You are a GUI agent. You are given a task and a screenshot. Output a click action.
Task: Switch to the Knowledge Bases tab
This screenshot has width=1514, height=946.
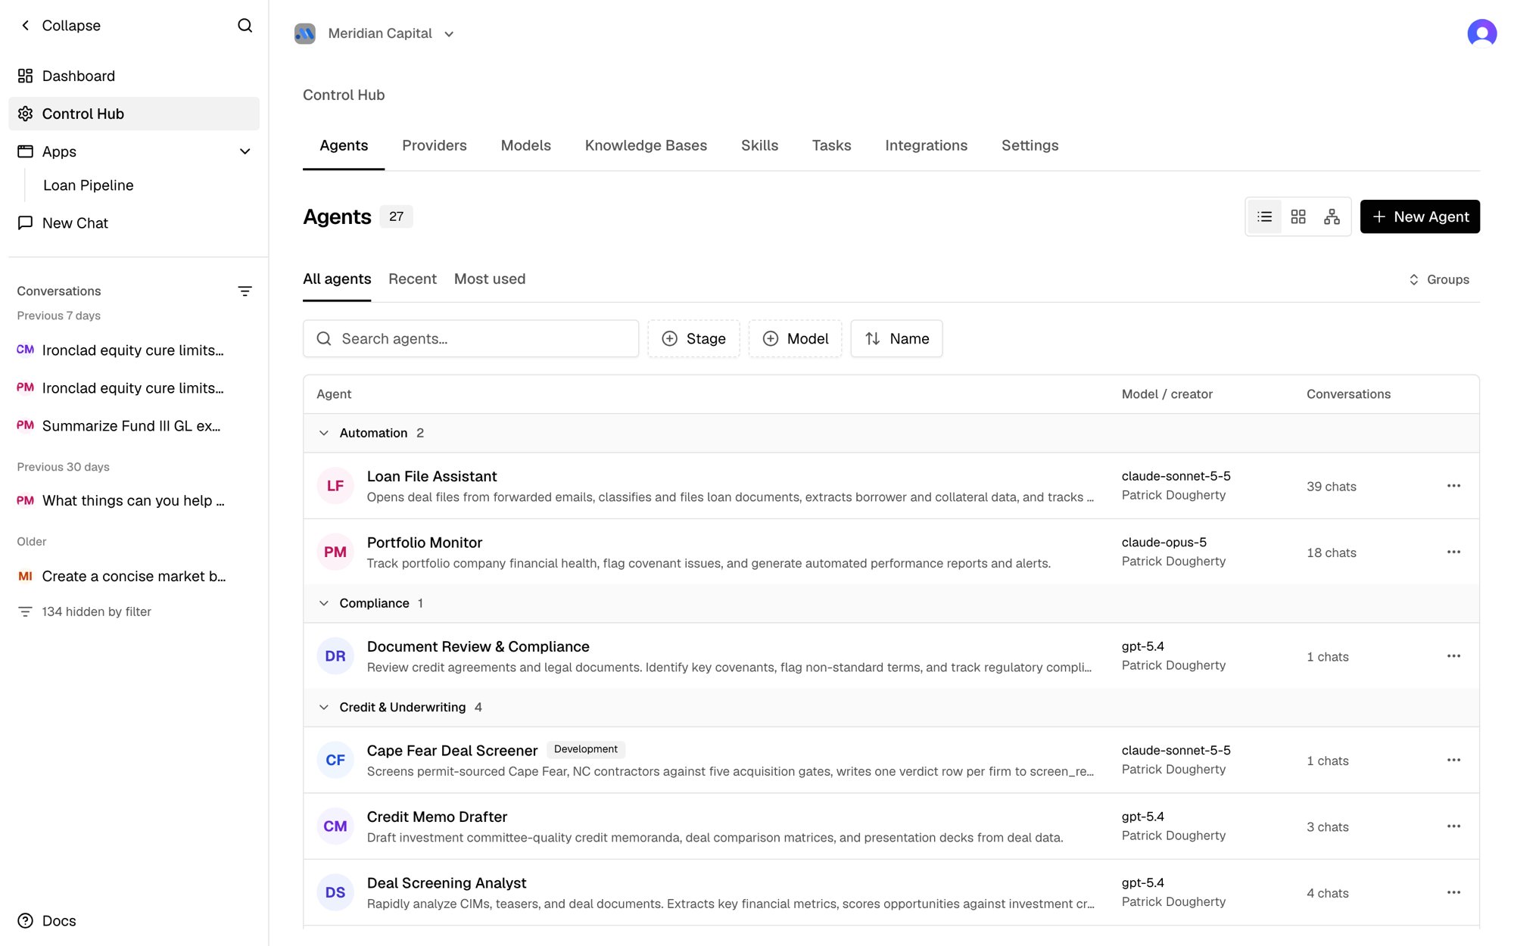[x=646, y=145]
